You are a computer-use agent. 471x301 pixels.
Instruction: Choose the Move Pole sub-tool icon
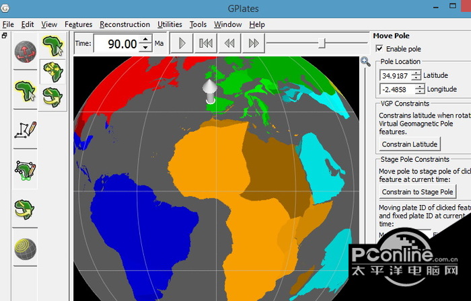53,97
